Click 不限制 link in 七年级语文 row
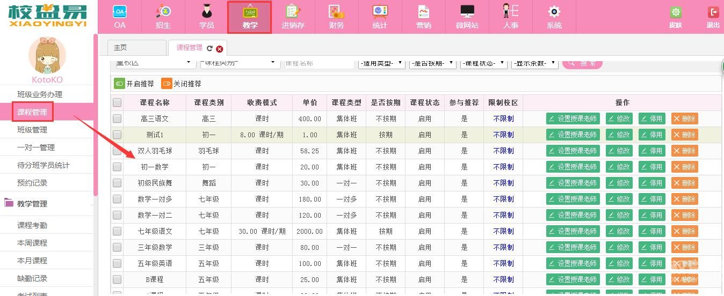This screenshot has width=724, height=296. (x=503, y=232)
